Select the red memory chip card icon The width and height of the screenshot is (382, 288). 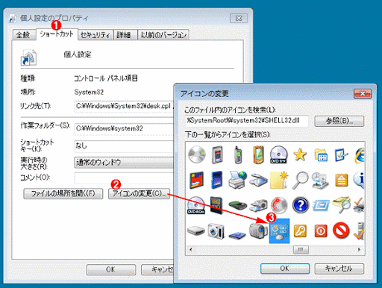[x=197, y=180]
